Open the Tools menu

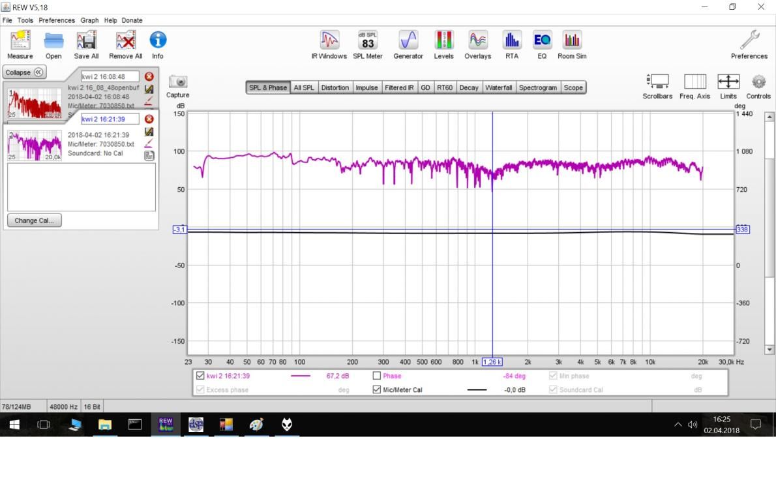(x=25, y=20)
